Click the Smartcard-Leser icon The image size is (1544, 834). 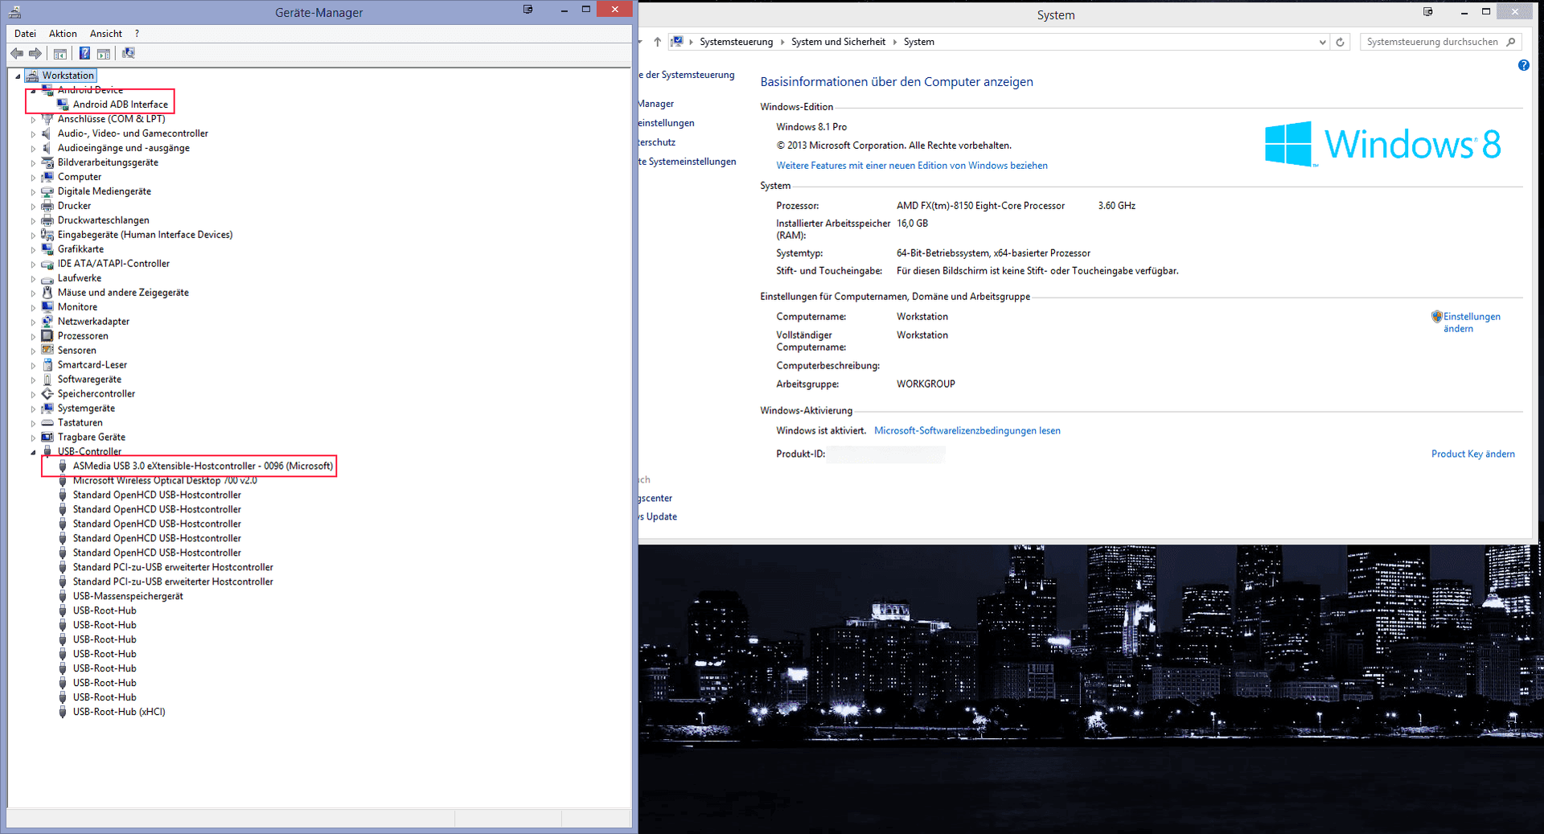point(47,365)
